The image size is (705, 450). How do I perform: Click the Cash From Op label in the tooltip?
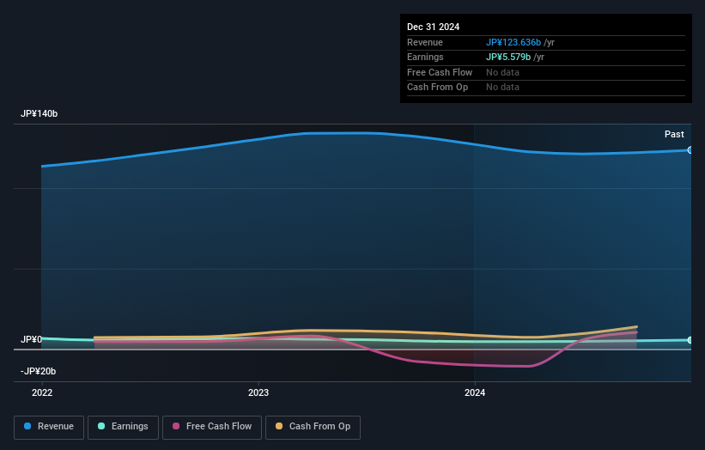437,88
